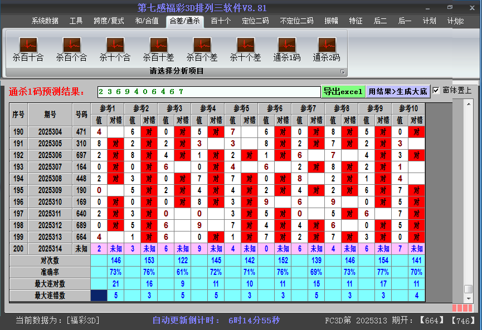Open the 系统数据 menu tab

45,21
